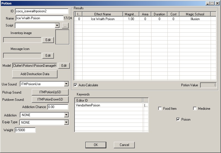Sort results by Effect Name column
Viewport: 221px width, 153px height.
[102, 14]
